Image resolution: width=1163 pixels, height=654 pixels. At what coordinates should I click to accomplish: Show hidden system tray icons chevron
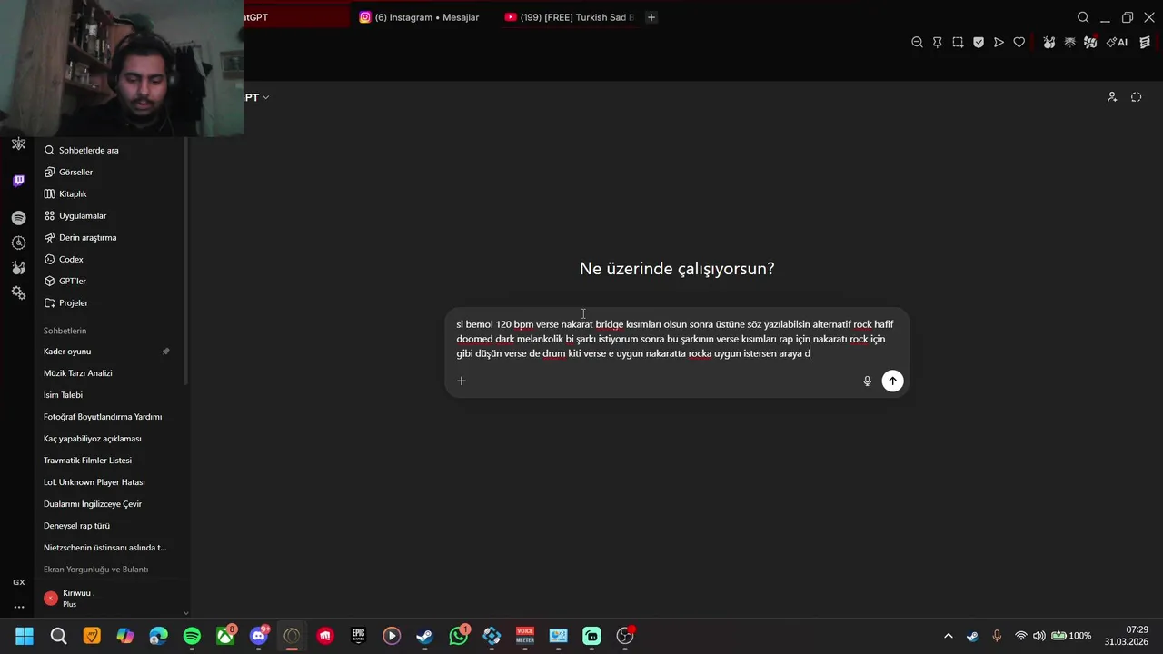[949, 636]
